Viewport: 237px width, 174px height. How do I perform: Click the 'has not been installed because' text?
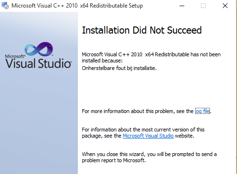[151, 58]
